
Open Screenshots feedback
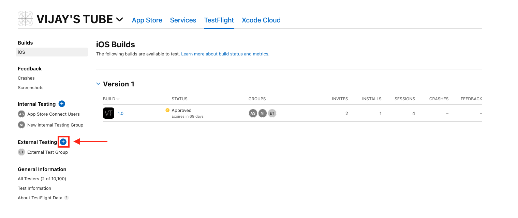(31, 87)
